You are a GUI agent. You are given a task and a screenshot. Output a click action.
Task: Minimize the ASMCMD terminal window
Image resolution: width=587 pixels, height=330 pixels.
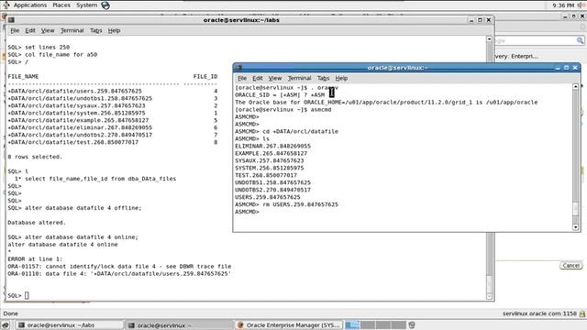[558, 68]
